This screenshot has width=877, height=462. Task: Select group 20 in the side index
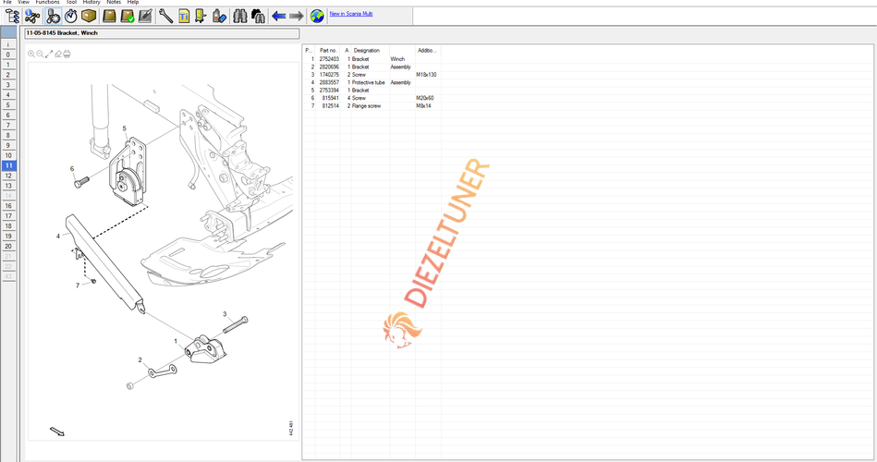coord(8,246)
